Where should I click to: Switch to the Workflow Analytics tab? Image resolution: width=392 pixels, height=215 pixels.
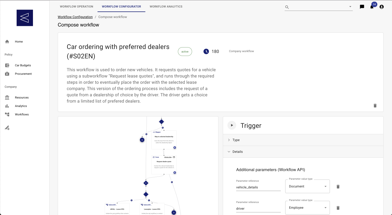166,7
